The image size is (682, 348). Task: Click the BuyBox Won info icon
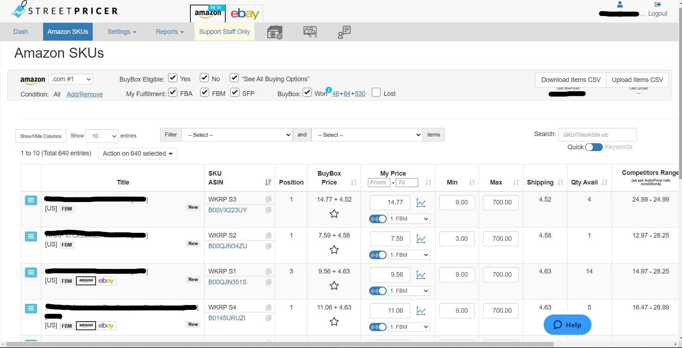click(329, 89)
